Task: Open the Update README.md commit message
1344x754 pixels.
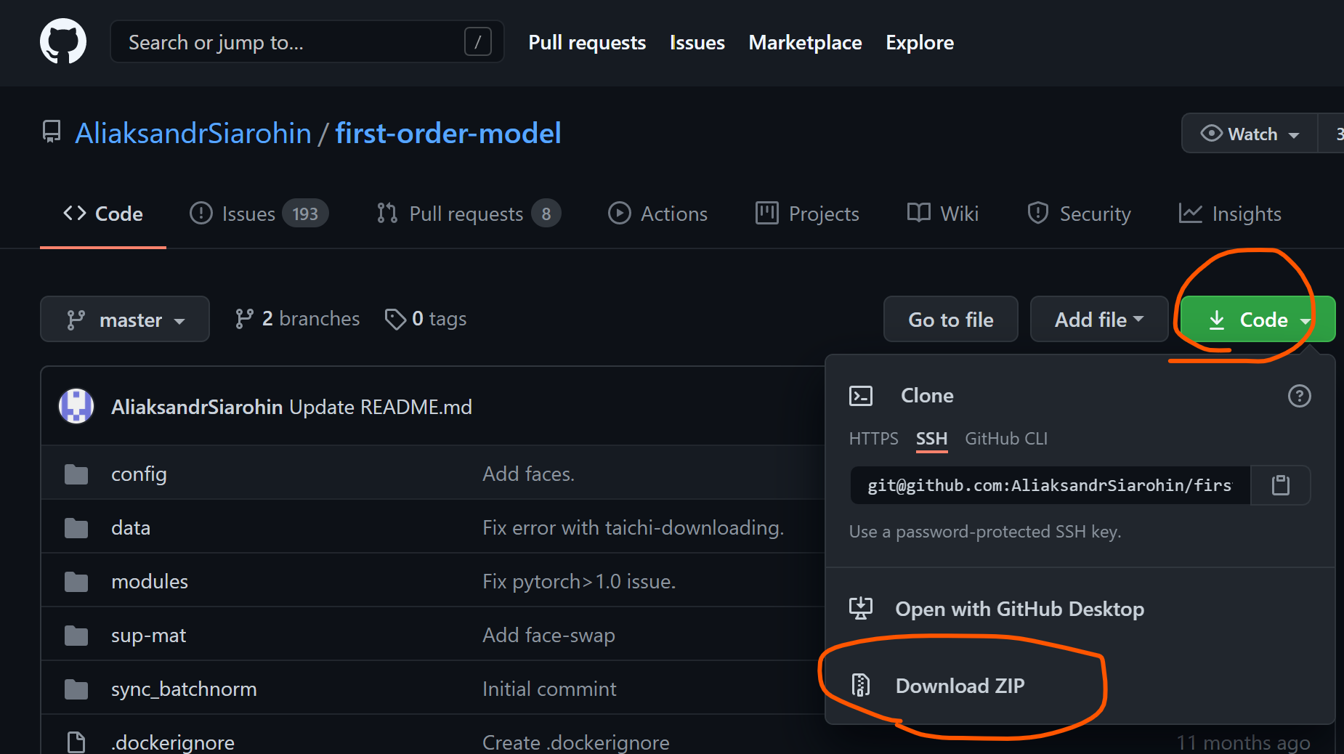Action: (x=381, y=407)
